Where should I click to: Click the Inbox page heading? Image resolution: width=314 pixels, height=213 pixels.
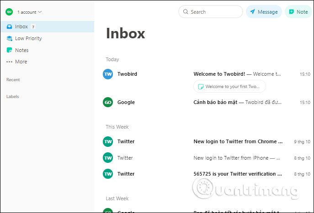(125, 33)
